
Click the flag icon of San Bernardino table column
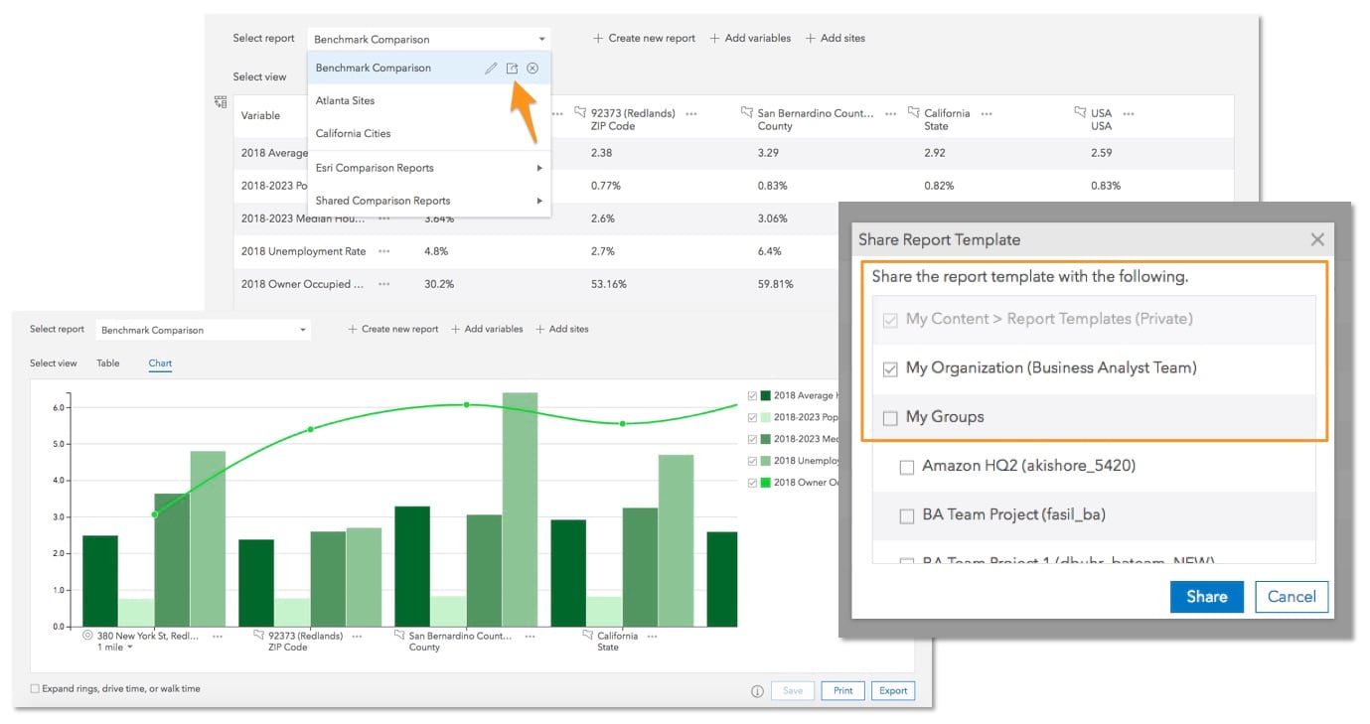[x=748, y=112]
